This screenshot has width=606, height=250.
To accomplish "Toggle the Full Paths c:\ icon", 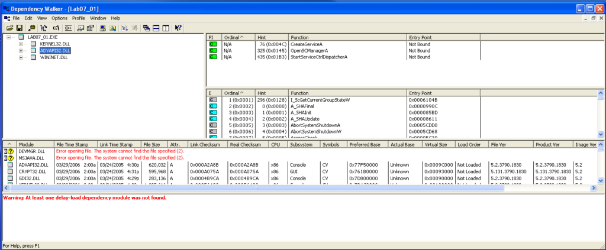I will point(56,28).
